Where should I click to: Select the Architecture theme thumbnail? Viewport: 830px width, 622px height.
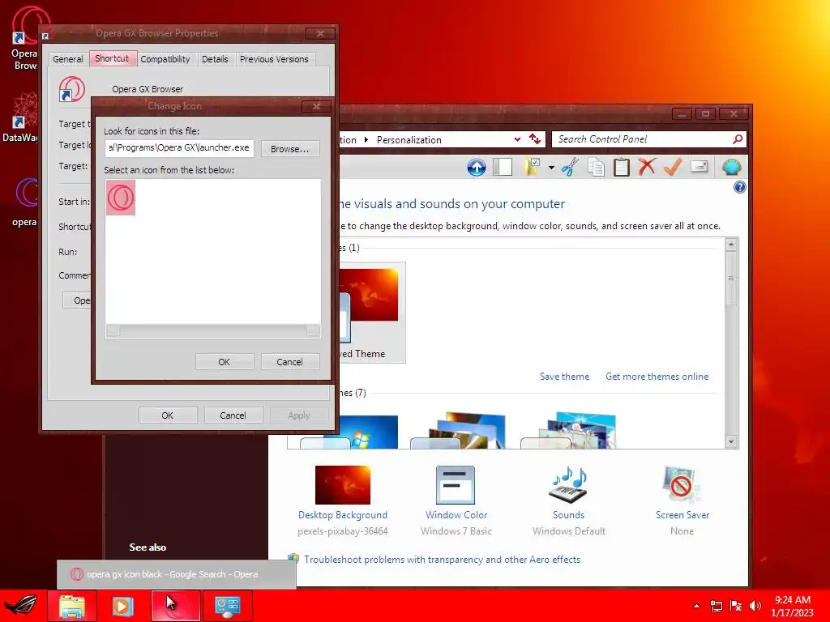click(459, 431)
